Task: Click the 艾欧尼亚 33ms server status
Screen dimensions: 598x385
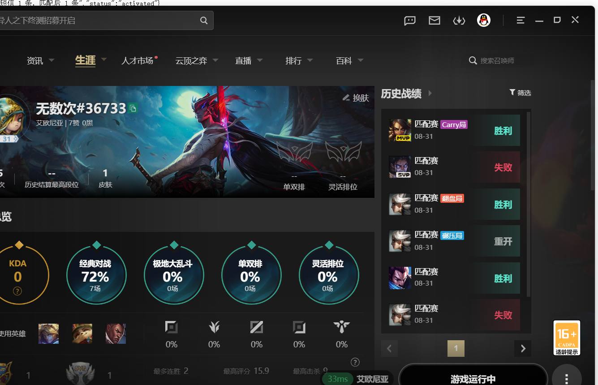Action: point(358,379)
